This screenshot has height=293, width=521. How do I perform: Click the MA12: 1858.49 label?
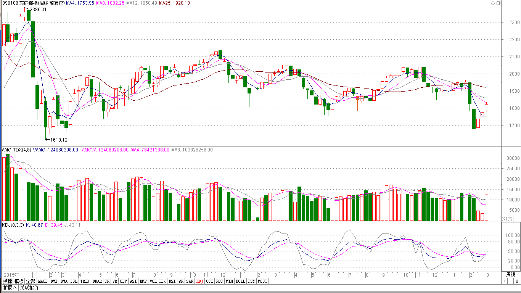tap(142, 3)
